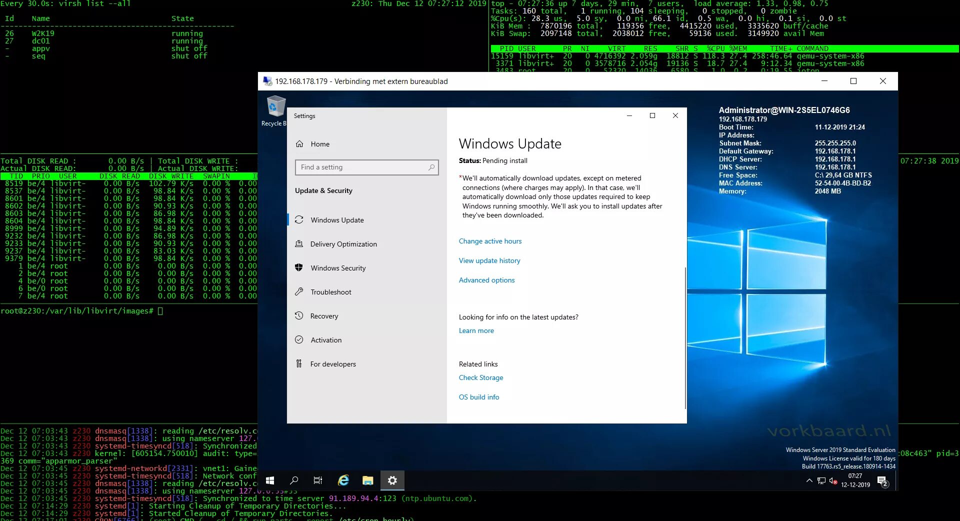Click the Show desktop strip on taskbar
This screenshot has height=521, width=960.
pos(896,480)
